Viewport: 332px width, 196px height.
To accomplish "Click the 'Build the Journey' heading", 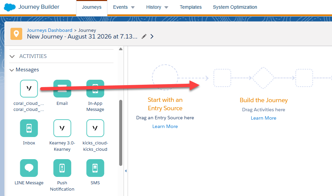I will (264, 100).
